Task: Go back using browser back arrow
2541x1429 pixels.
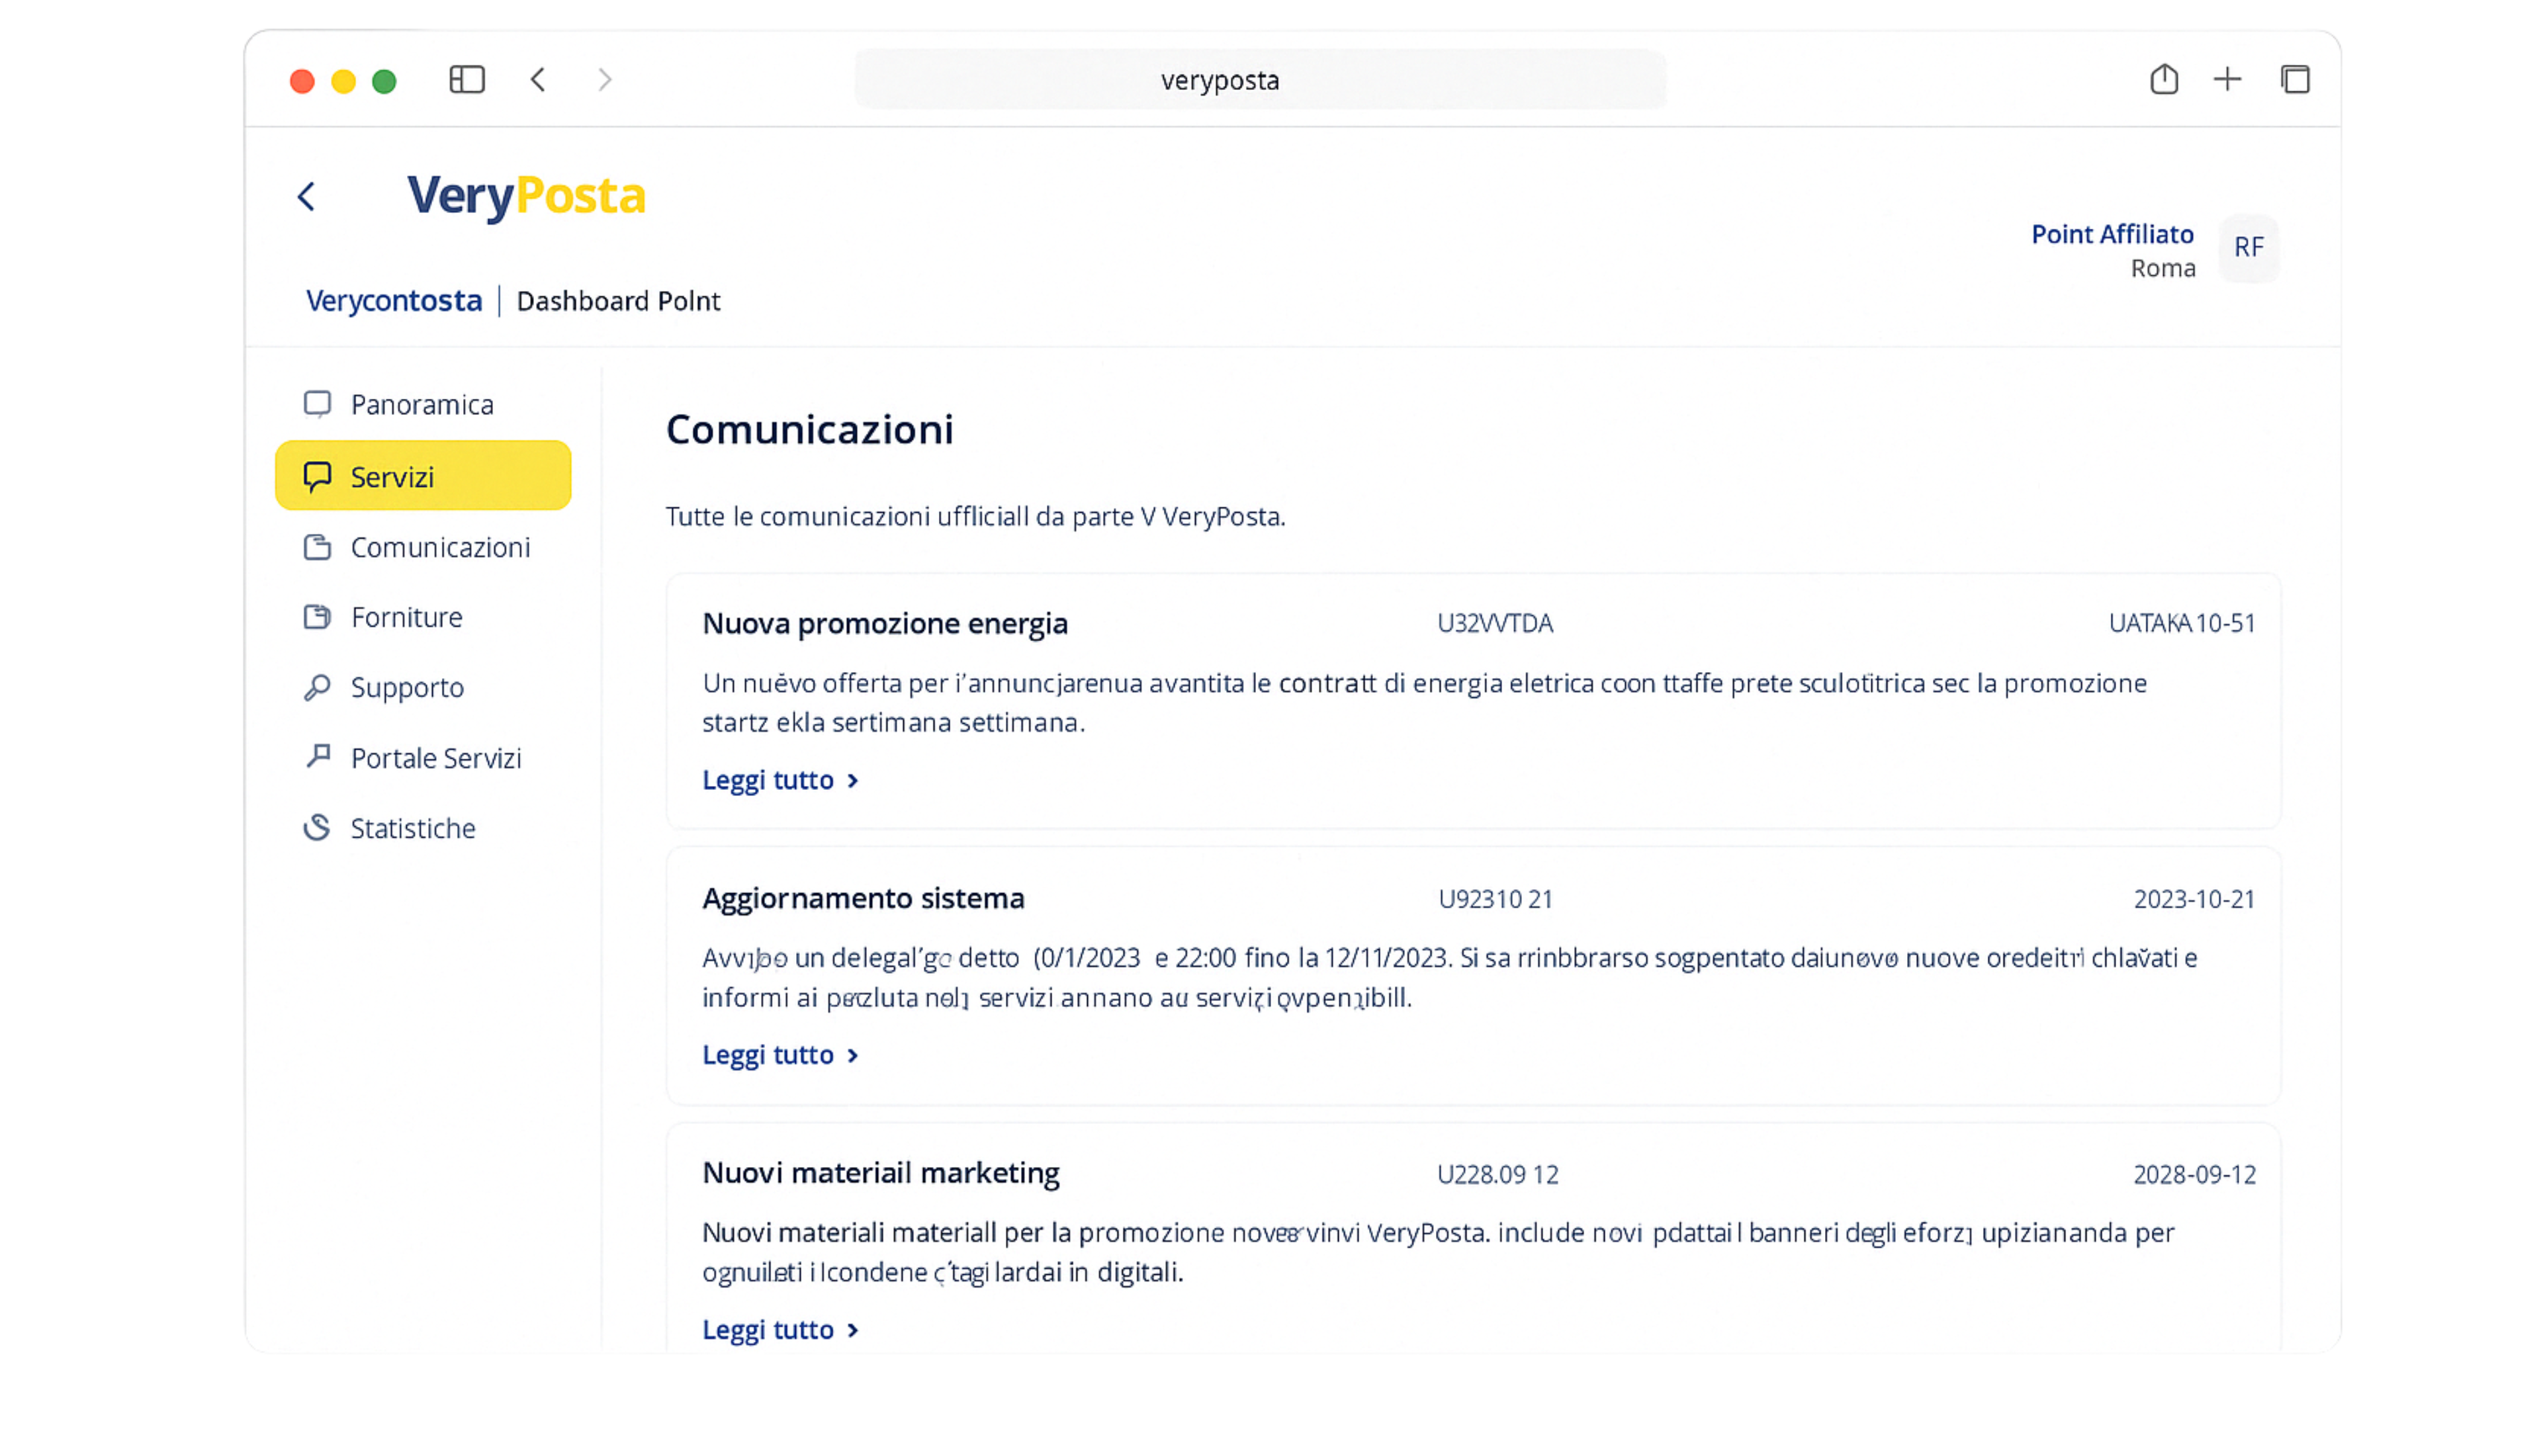Action: tap(537, 79)
